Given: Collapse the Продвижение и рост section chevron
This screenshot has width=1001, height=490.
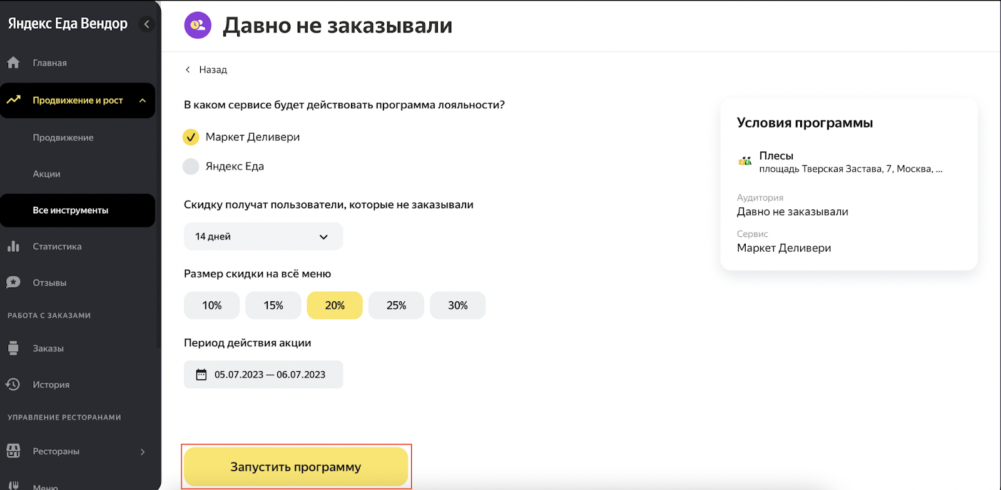Looking at the screenshot, I should 143,100.
